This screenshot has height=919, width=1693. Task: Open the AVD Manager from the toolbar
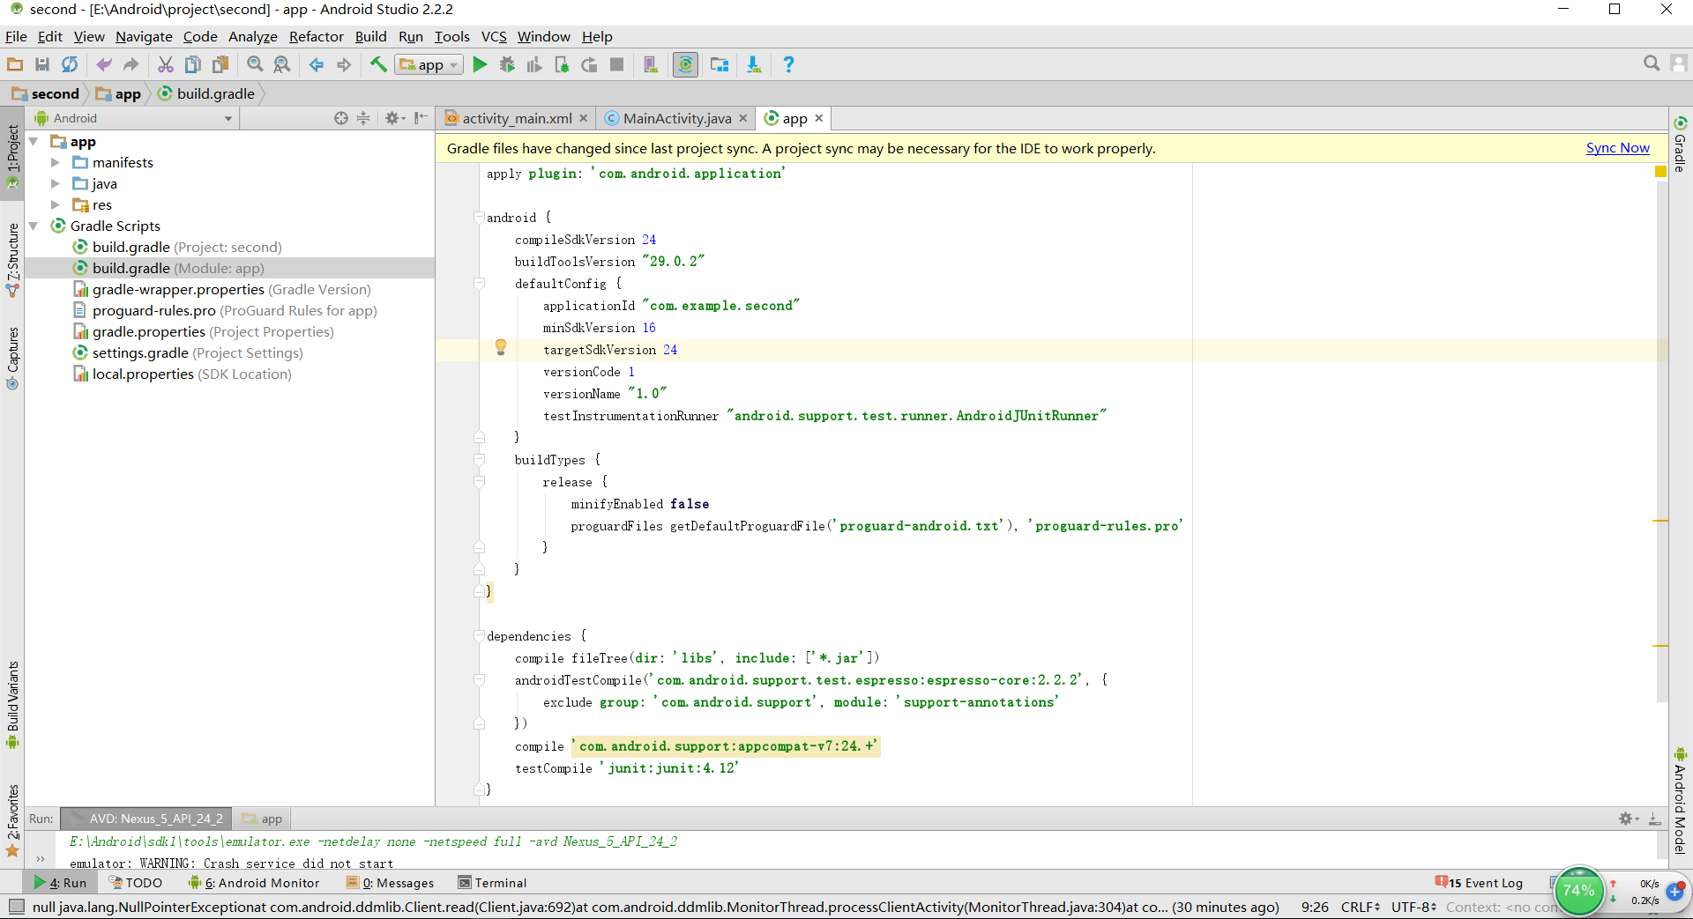651,64
